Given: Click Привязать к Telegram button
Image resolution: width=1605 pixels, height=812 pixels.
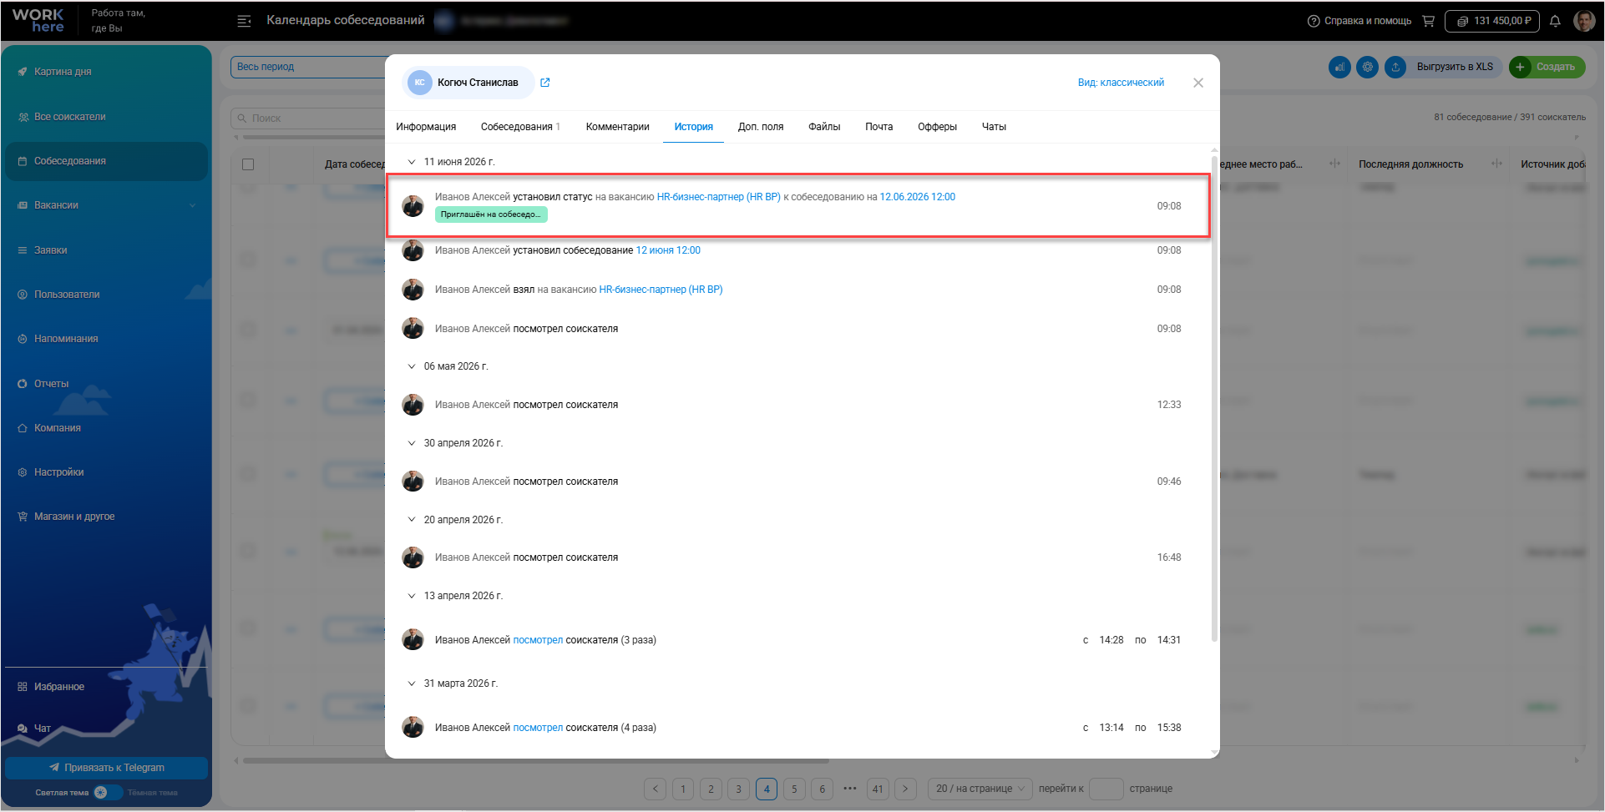Looking at the screenshot, I should pyautogui.click(x=106, y=768).
